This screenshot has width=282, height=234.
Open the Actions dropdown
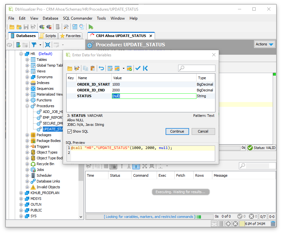(x=265, y=44)
